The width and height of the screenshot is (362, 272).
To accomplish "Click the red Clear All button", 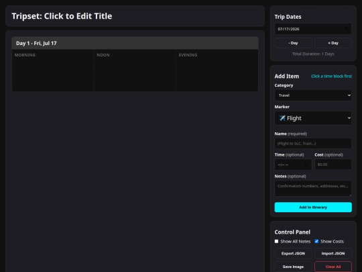I will coord(333,267).
